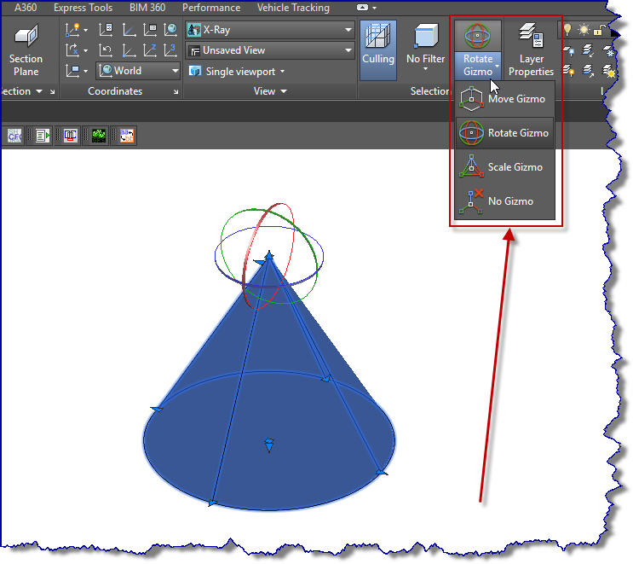Toggle layer freeze sun icon
Image resolution: width=633 pixels, height=564 pixels.
[x=584, y=30]
